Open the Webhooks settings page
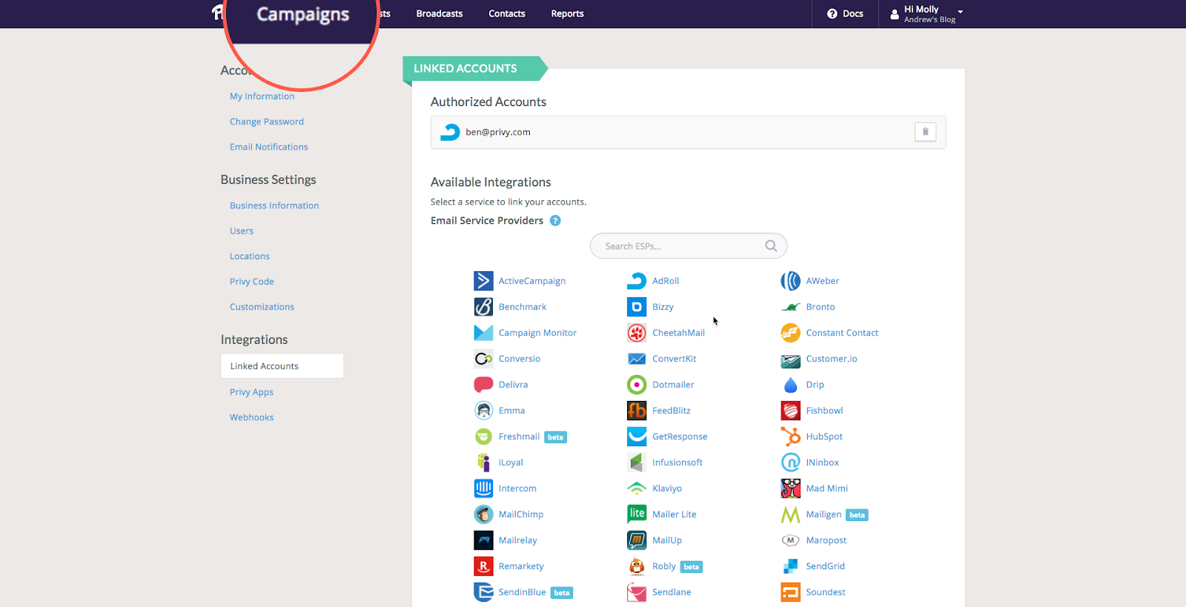This screenshot has height=607, width=1186. pos(252,417)
